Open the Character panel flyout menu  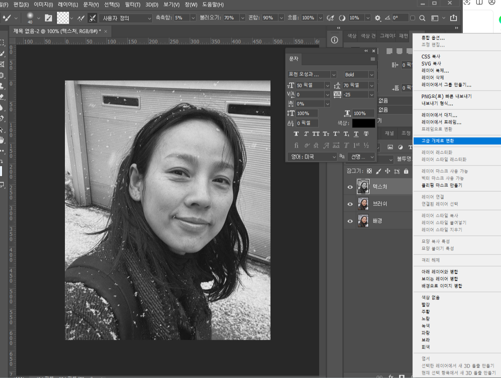tap(373, 59)
